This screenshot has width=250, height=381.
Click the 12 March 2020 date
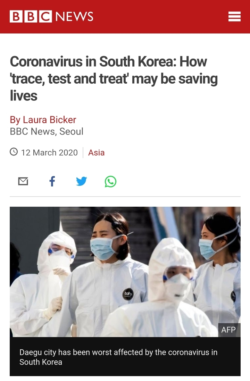[x=49, y=153]
